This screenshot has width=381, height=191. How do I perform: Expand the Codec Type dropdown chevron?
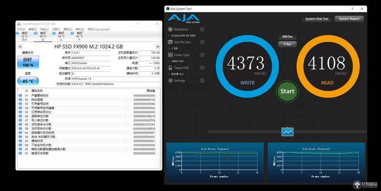[202, 55]
